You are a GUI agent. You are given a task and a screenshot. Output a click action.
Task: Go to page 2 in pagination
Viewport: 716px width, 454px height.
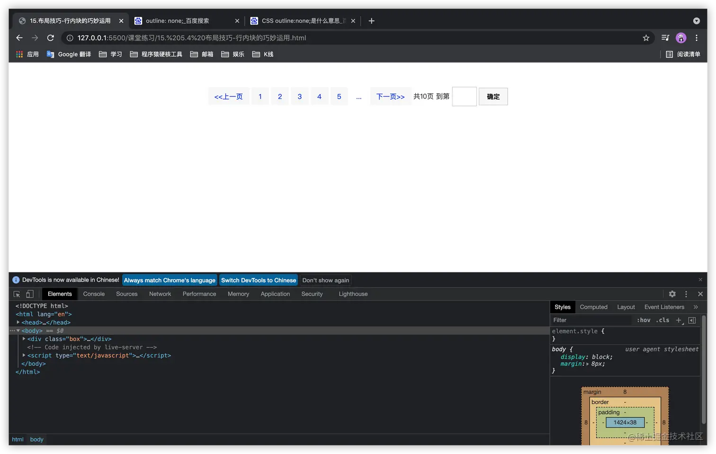pos(280,97)
